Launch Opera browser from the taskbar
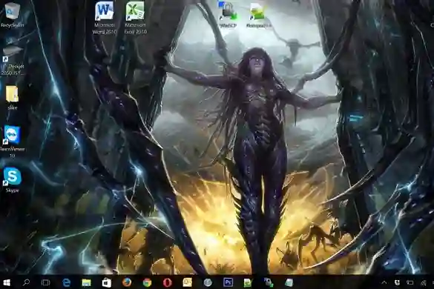 coord(167,282)
